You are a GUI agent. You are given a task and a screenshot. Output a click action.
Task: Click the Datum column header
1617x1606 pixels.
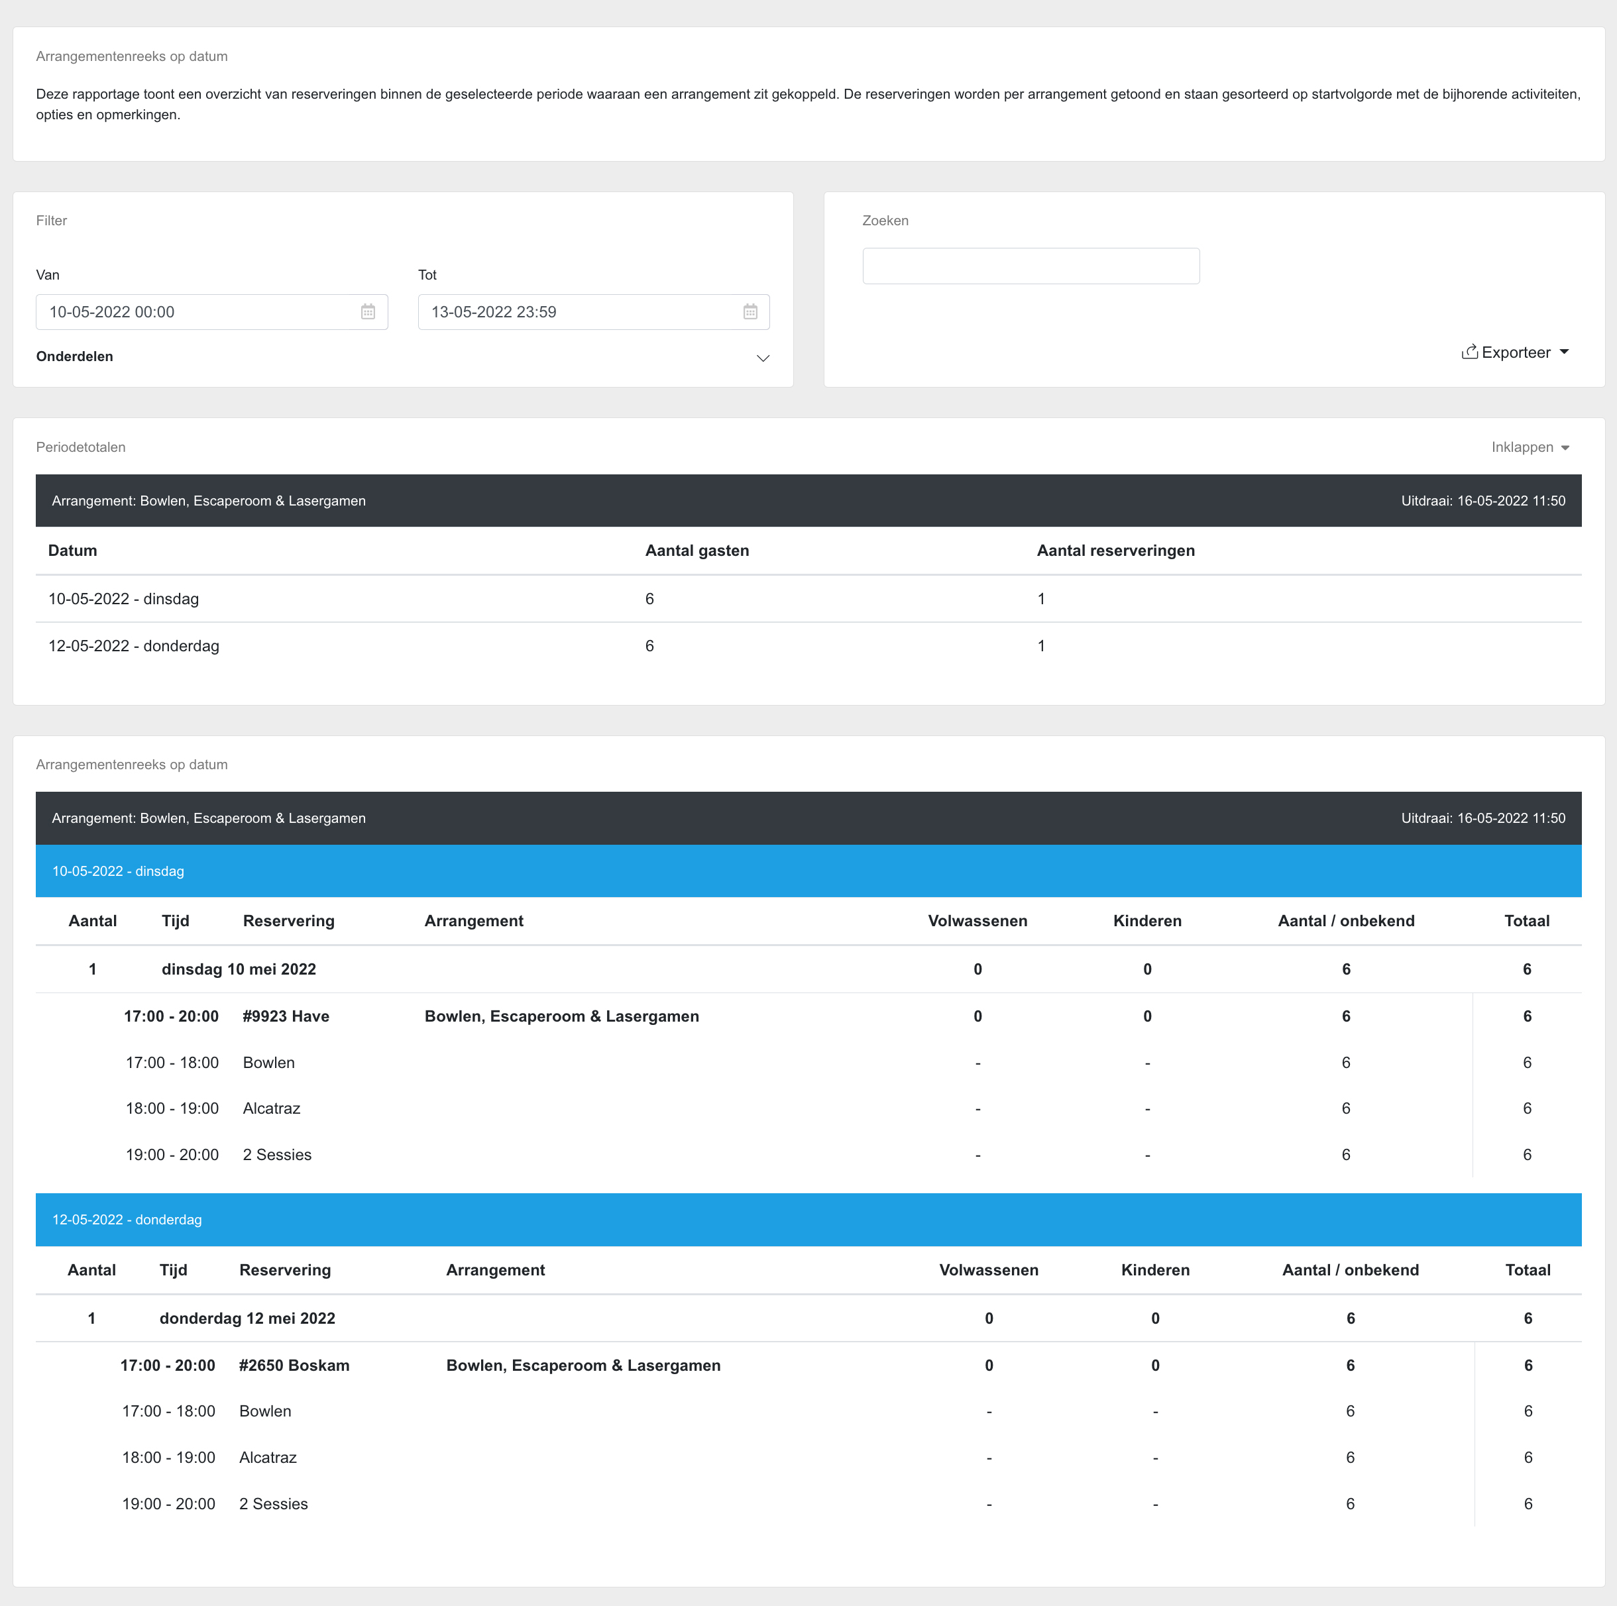73,551
